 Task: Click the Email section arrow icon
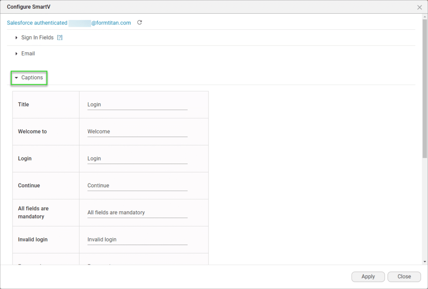16,53
